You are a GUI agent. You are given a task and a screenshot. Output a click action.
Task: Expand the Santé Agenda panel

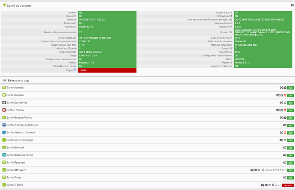coord(15,88)
